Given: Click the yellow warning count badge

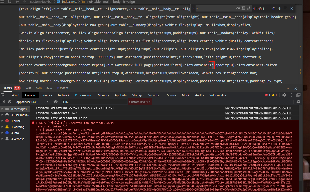Looking at the screenshot, I should [274, 95].
